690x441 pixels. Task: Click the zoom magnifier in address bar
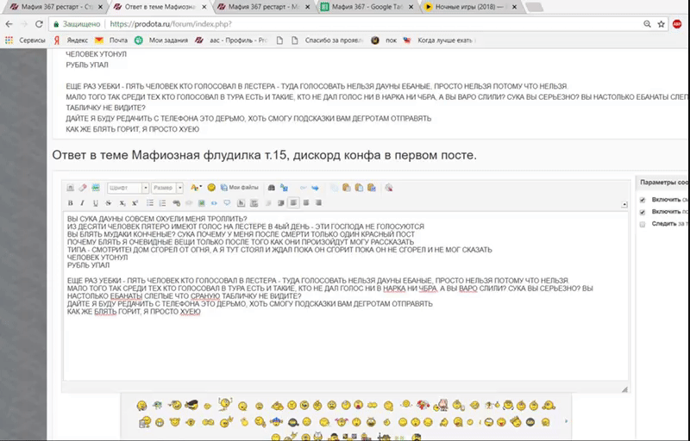tap(647, 24)
